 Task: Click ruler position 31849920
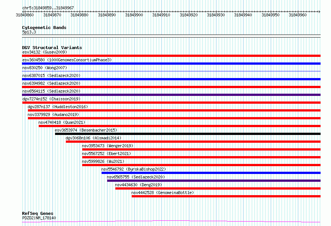click(x=189, y=15)
